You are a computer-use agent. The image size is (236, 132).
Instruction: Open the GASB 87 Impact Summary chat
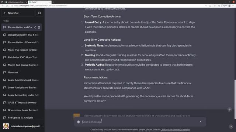(21, 103)
